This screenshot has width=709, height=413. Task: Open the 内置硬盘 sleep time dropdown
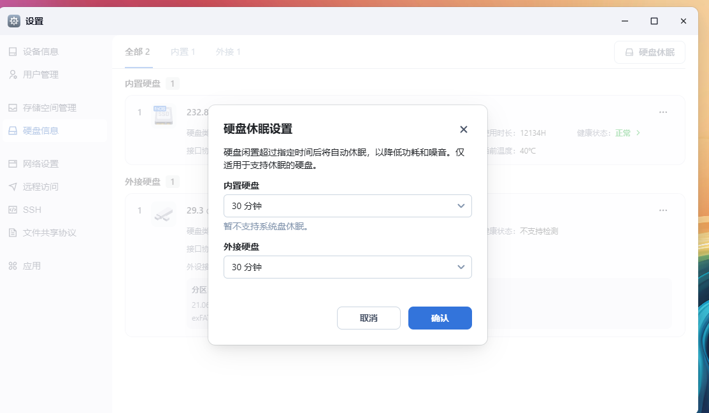tap(347, 206)
